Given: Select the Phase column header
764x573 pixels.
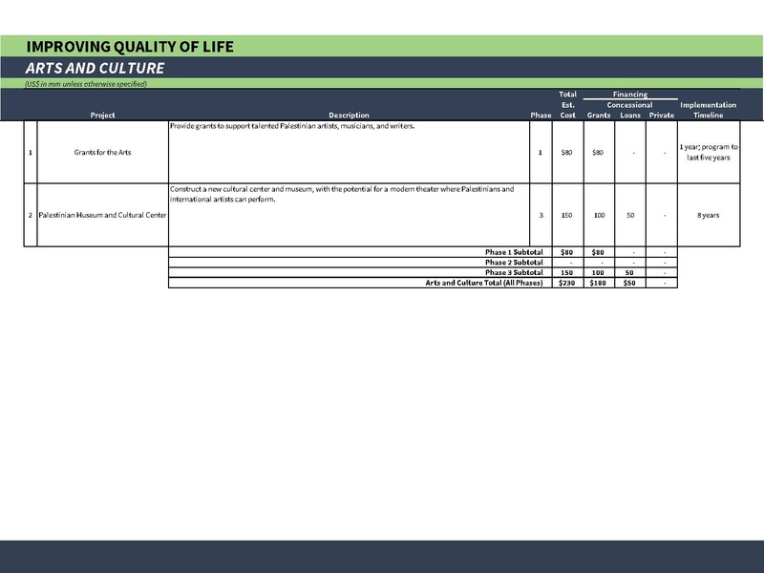Looking at the screenshot, I should tap(541, 116).
